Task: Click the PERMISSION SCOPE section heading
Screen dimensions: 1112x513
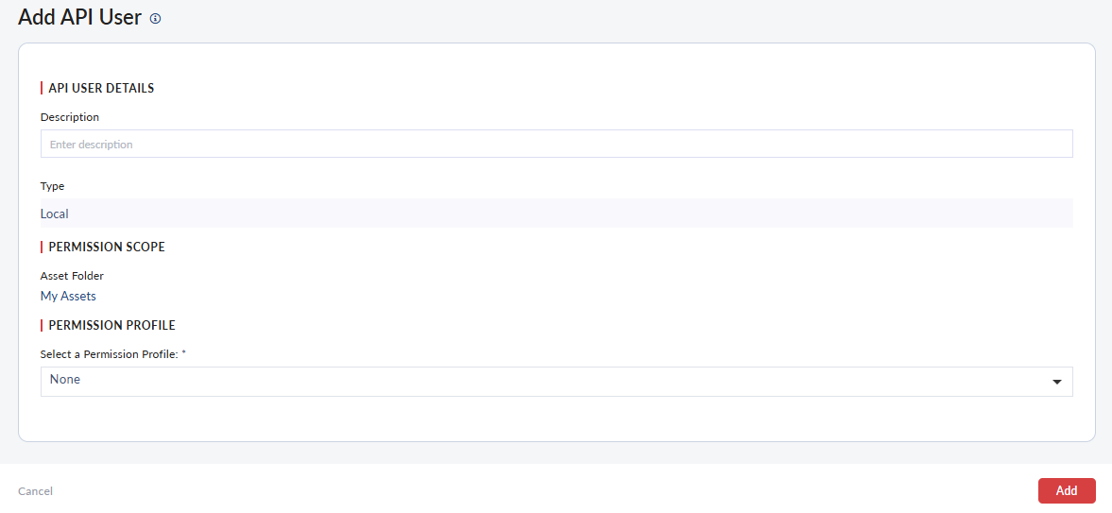Action: coord(107,247)
